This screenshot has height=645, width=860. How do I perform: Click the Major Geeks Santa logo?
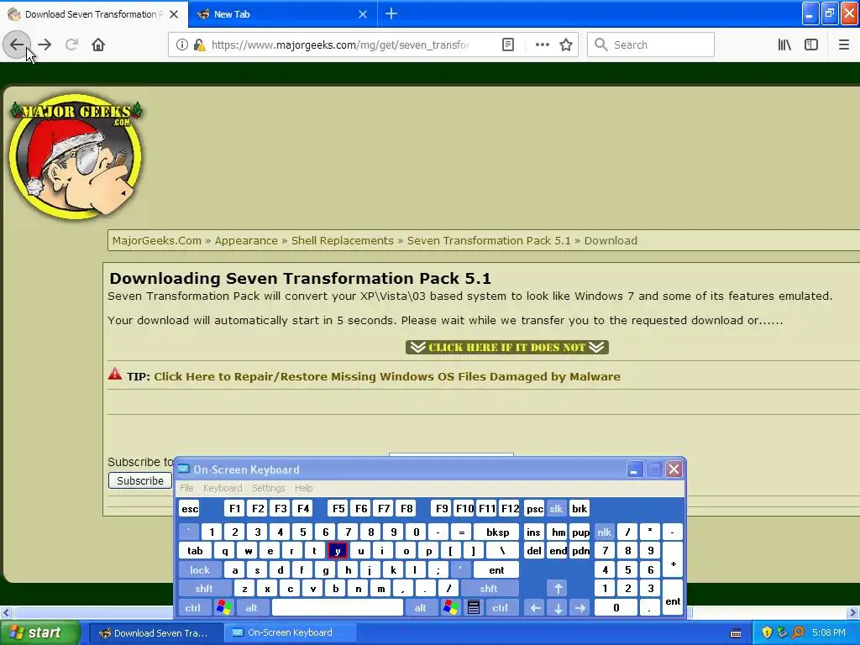pos(76,157)
